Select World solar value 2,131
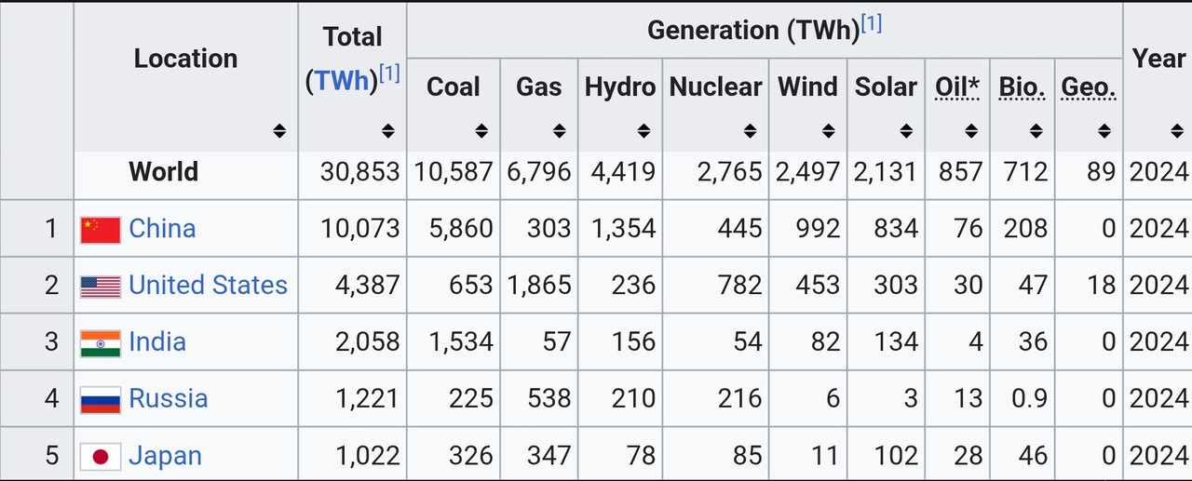This screenshot has width=1192, height=481. [887, 171]
